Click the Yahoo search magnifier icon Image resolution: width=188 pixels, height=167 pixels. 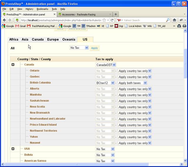(168, 20)
